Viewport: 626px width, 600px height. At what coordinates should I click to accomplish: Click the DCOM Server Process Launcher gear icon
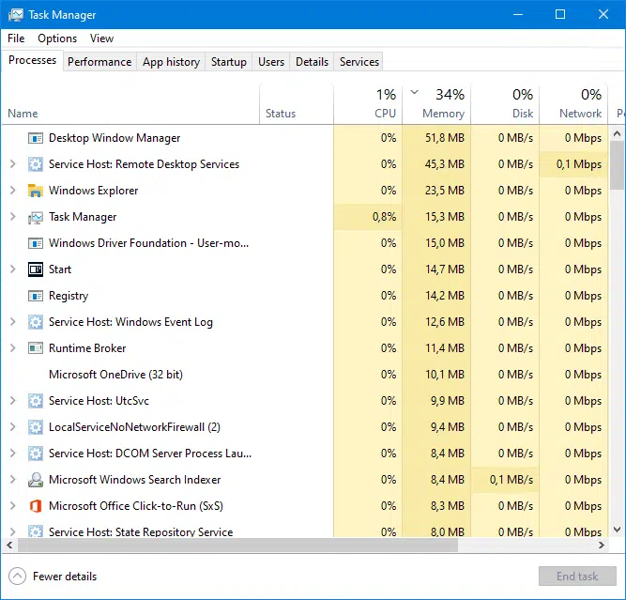pos(36,454)
